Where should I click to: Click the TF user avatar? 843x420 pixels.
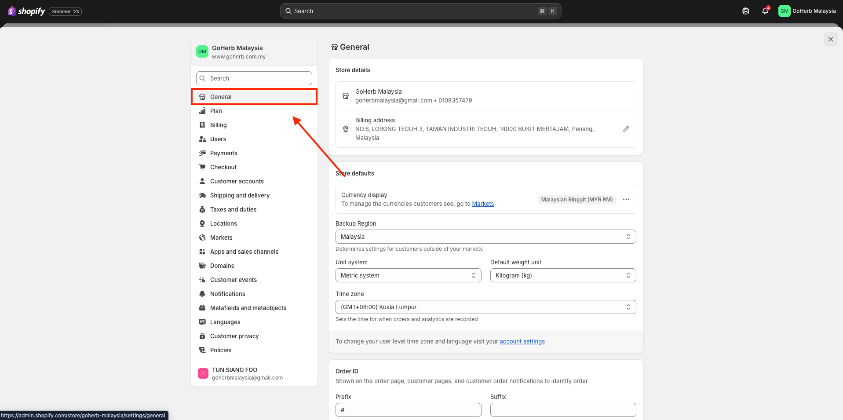[203, 373]
